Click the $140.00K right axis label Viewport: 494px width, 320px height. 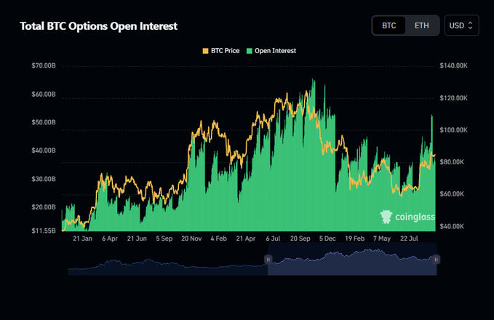[x=454, y=66]
